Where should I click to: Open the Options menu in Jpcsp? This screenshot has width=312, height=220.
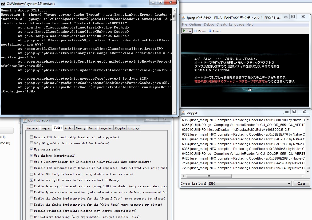pyautogui.click(x=195, y=25)
